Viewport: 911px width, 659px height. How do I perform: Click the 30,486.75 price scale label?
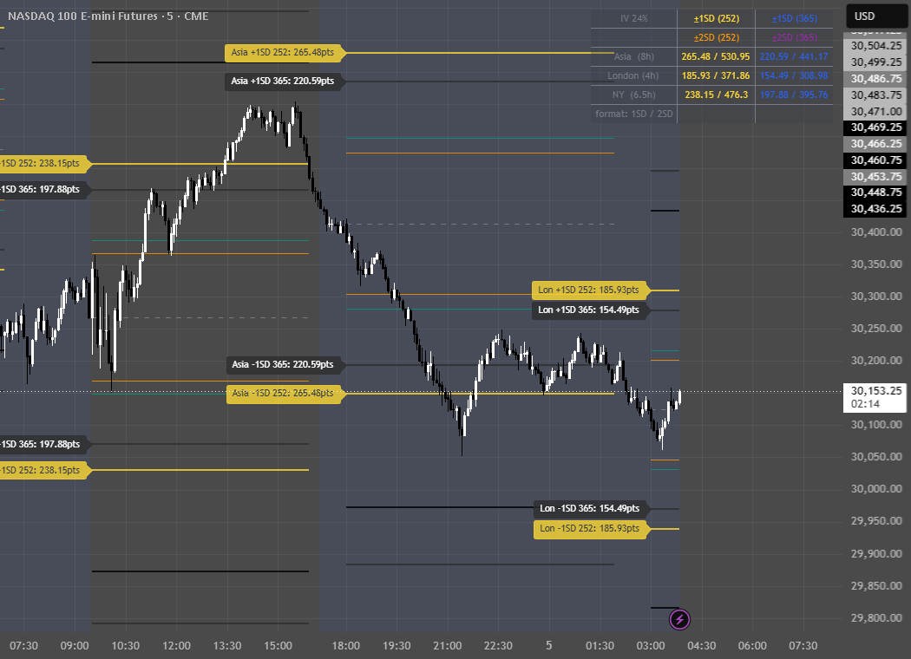coord(875,78)
